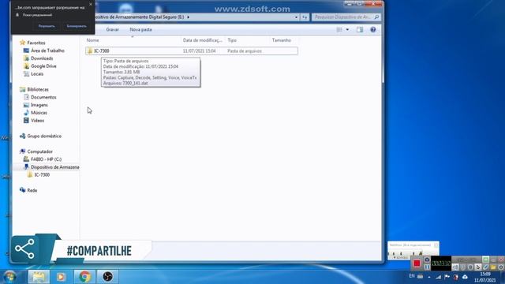Screen dimensions: 505x284
Task: Open the change view dropdown arrow
Action: tap(347, 30)
